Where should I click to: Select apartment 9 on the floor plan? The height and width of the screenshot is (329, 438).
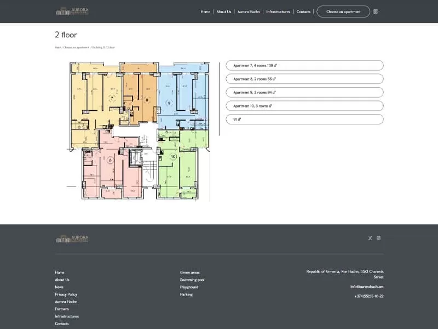click(170, 101)
